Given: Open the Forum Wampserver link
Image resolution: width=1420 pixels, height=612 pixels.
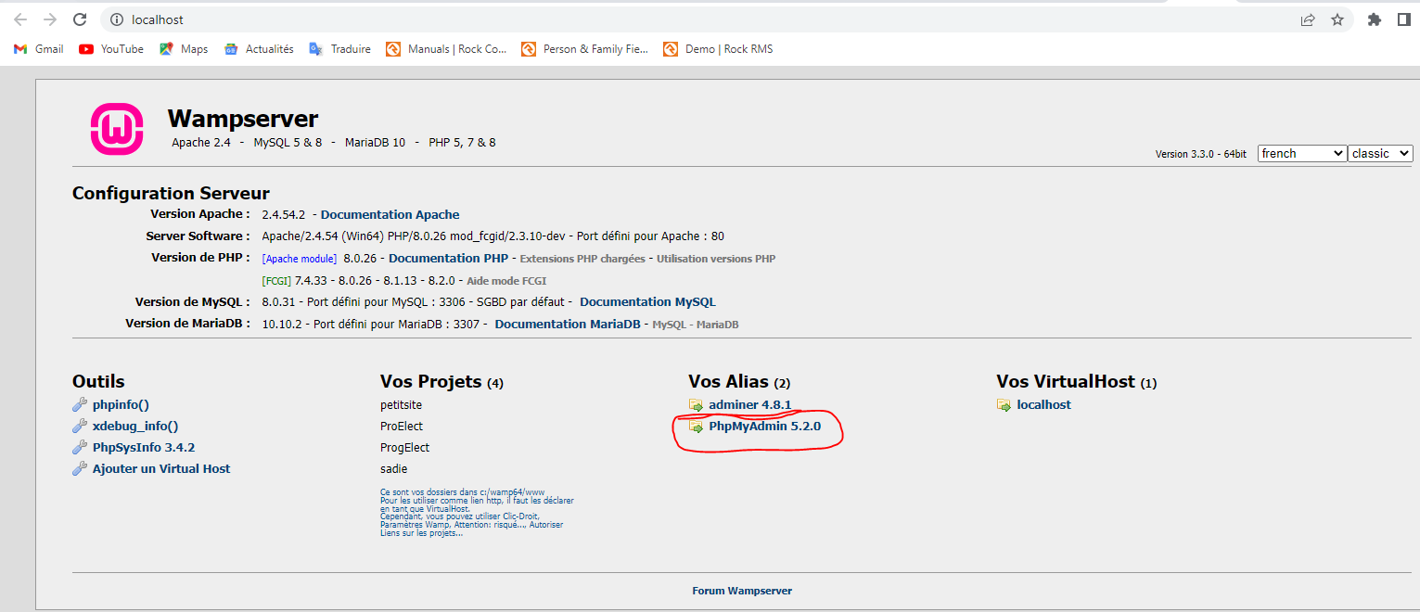Looking at the screenshot, I should 742,591.
